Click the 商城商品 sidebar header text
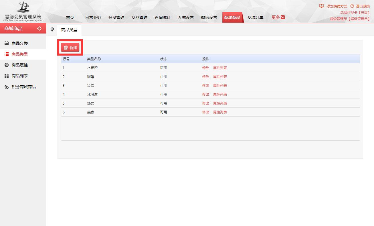This screenshot has width=374, height=226. click(x=13, y=29)
